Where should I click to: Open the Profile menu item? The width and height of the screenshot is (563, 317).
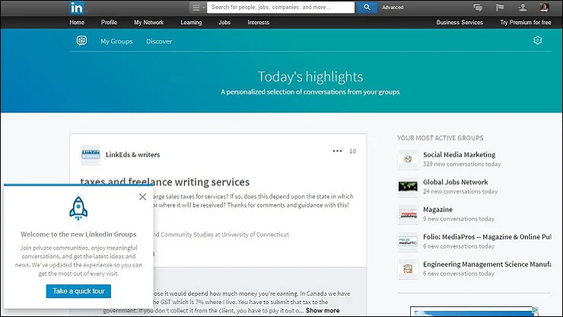[109, 22]
